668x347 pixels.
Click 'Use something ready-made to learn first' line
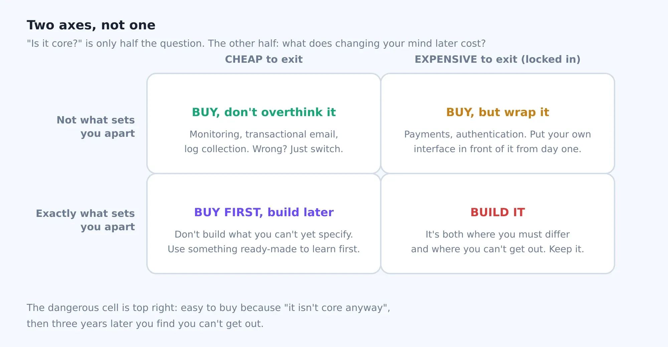coord(264,249)
